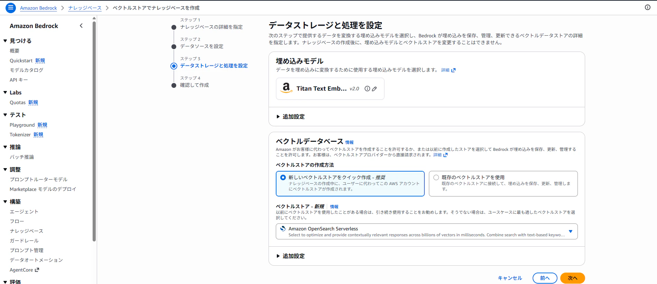The height and width of the screenshot is (284, 657).
Task: Open the page info panel icon
Action: click(x=647, y=8)
